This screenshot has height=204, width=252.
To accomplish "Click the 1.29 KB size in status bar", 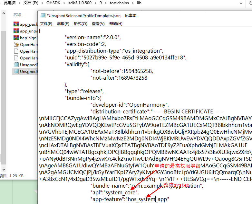I will [16, 176].
